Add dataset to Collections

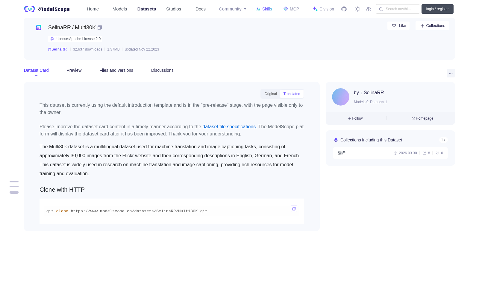(432, 26)
